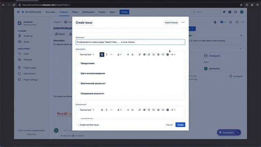The width and height of the screenshot is (261, 147).
Task: Insert emoji in Description editor
Action: pos(154,54)
